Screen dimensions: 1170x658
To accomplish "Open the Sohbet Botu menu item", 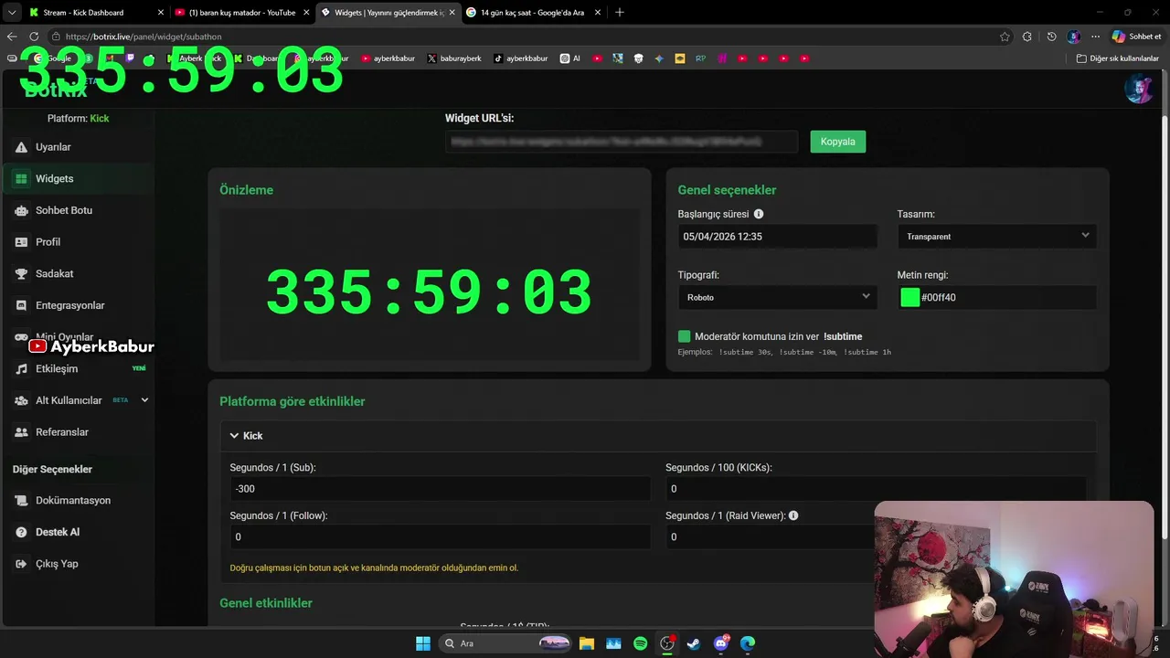I will [x=78, y=210].
